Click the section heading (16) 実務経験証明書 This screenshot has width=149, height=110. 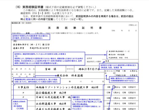coord(29,7)
